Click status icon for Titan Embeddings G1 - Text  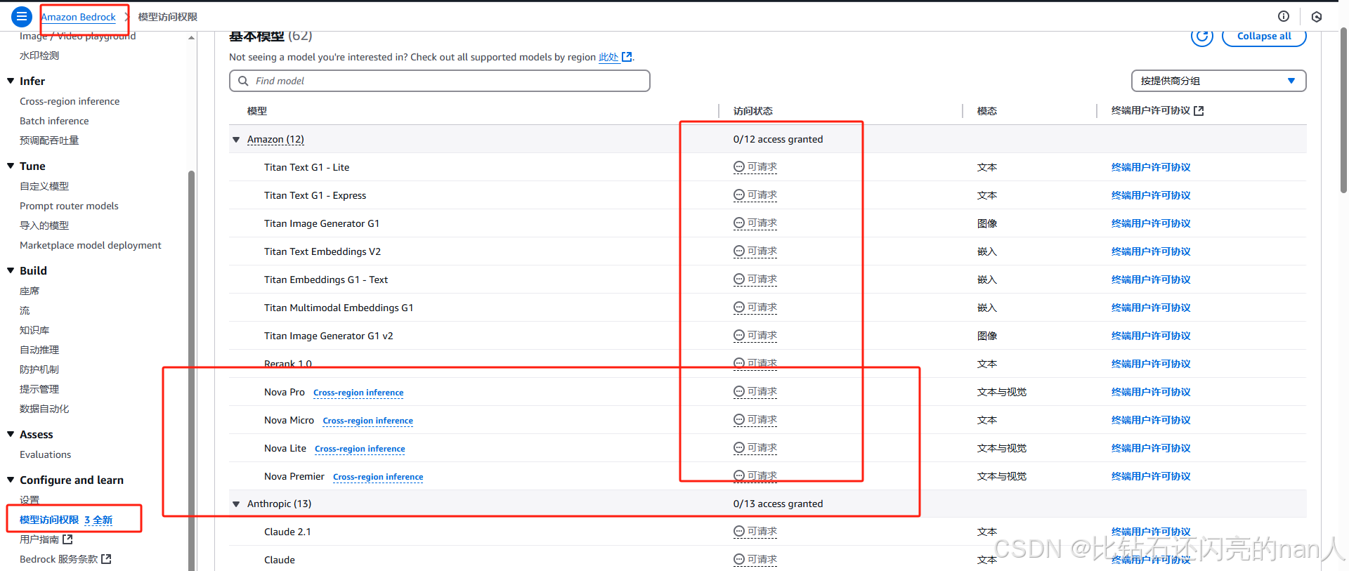pos(739,279)
